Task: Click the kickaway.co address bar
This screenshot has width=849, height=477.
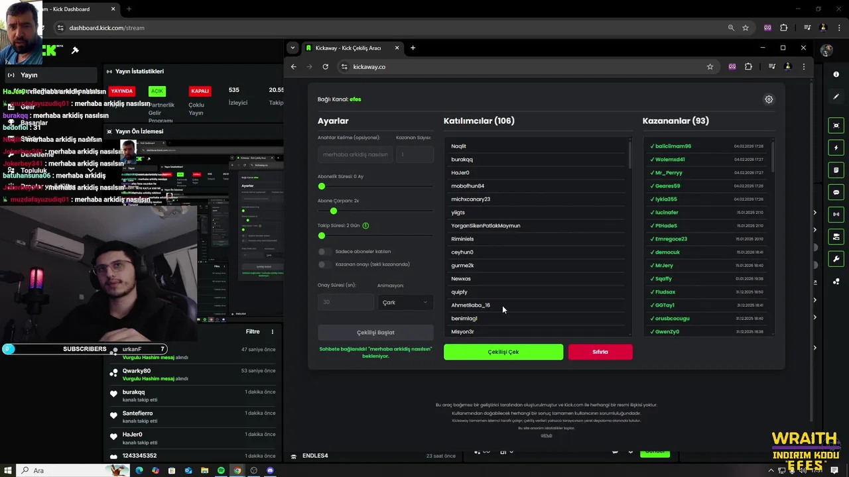Action: click(x=527, y=67)
